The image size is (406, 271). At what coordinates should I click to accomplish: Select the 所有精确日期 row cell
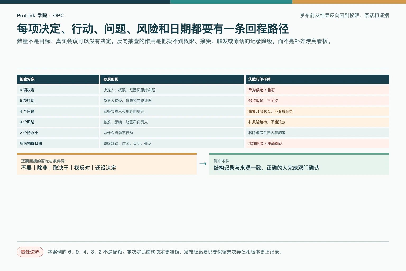click(x=58, y=143)
